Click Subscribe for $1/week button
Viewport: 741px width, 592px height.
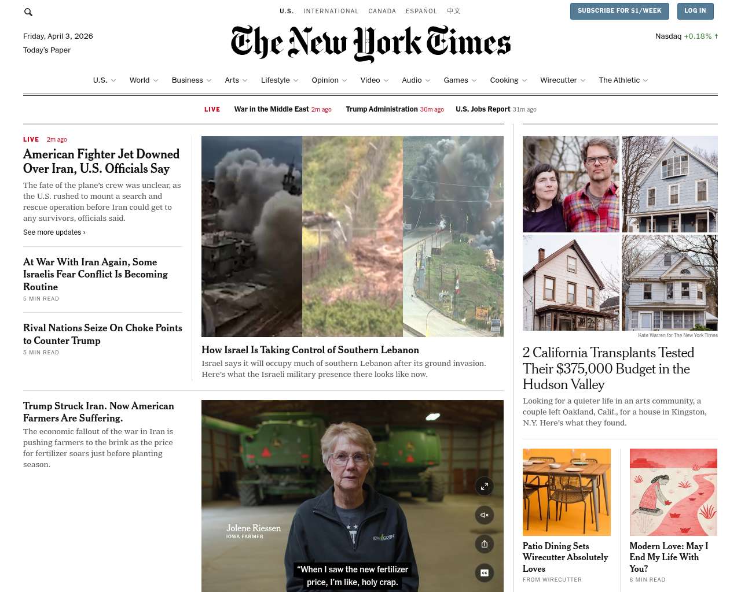point(619,11)
